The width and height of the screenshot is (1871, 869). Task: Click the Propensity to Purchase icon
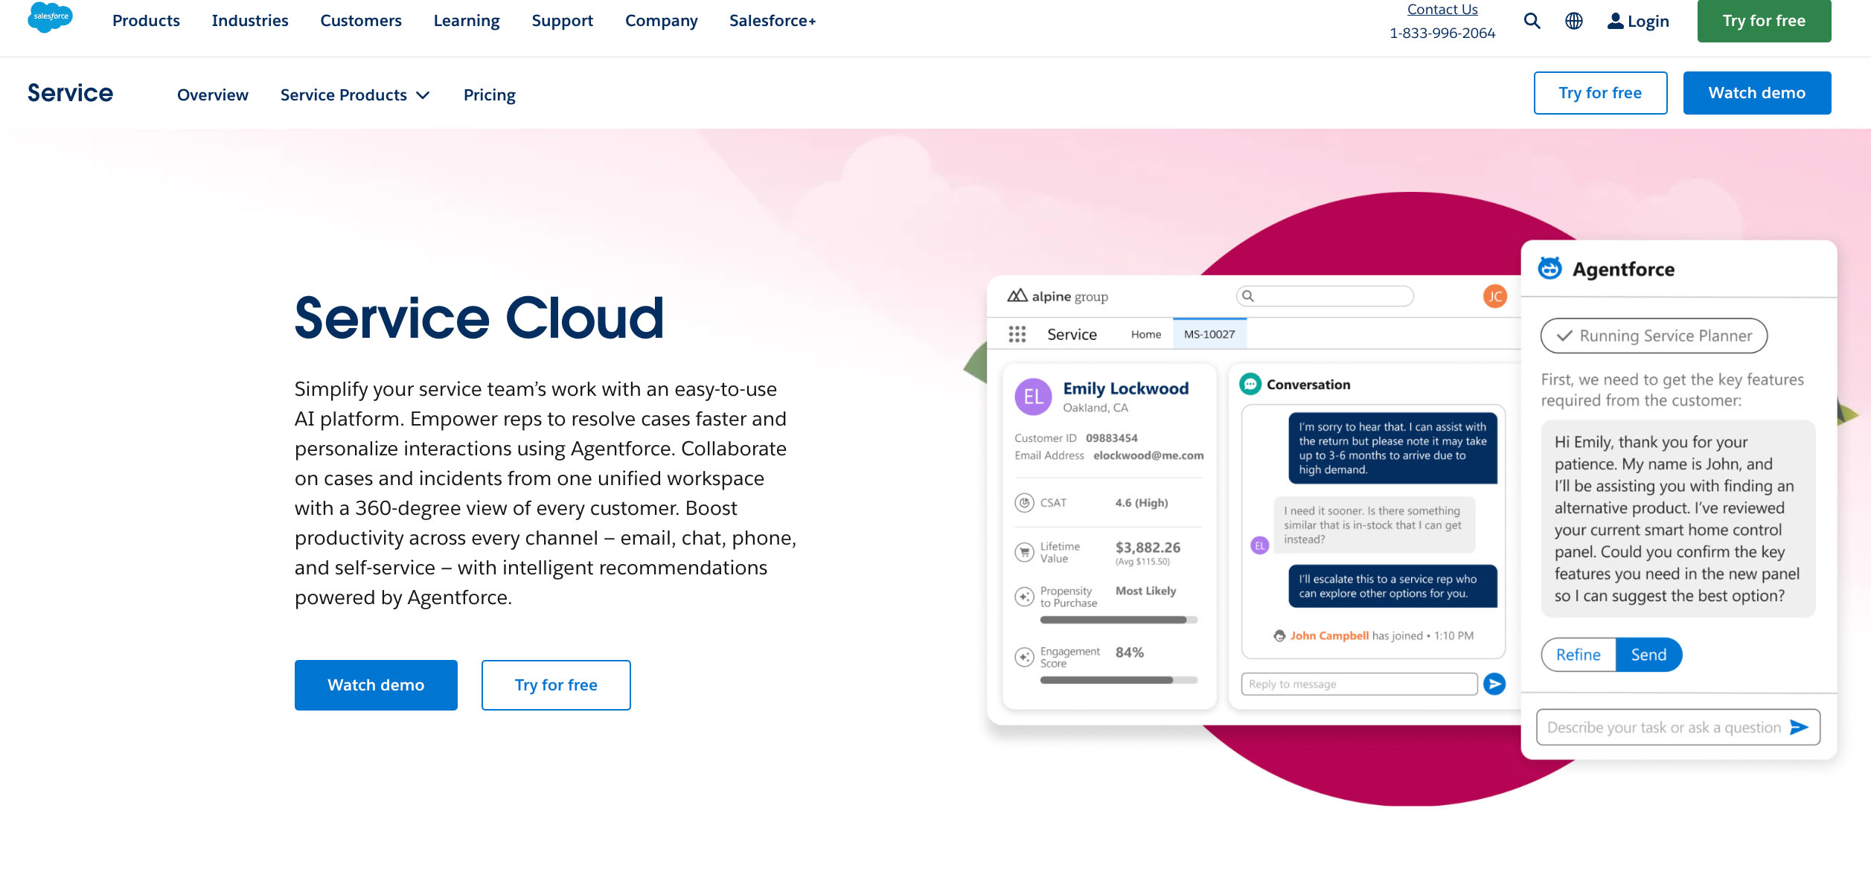(x=1024, y=597)
